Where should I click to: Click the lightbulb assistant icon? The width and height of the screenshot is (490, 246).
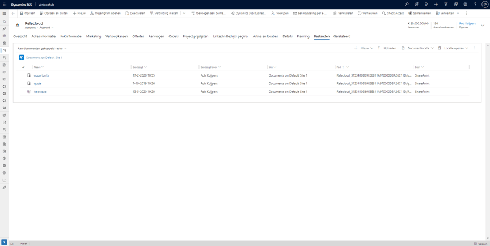coord(426,5)
